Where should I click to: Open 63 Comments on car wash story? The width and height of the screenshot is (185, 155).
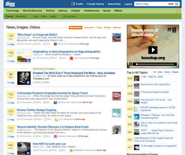(x=40, y=150)
